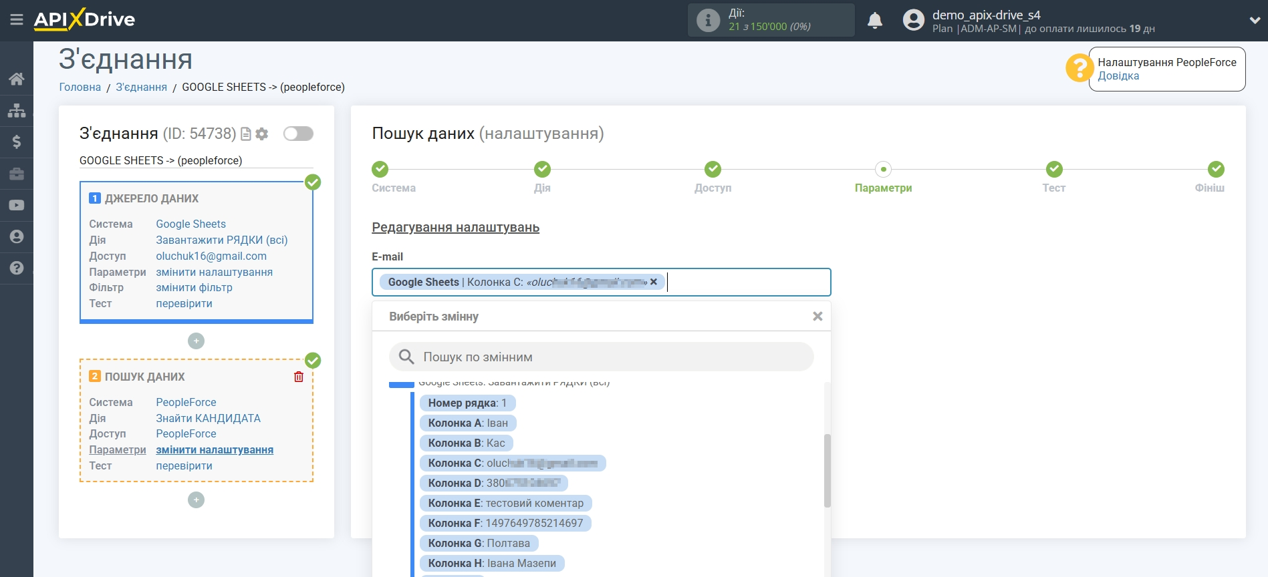Open Завантажити РЯДКИ (всі) action link
Image resolution: width=1268 pixels, height=577 pixels.
222,240
